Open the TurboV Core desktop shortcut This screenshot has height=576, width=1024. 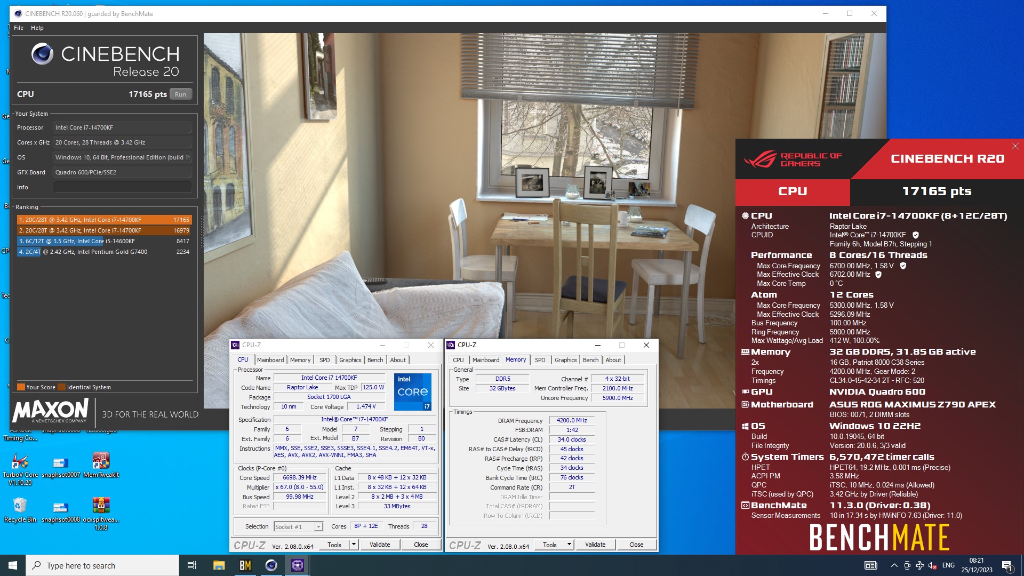[x=20, y=468]
